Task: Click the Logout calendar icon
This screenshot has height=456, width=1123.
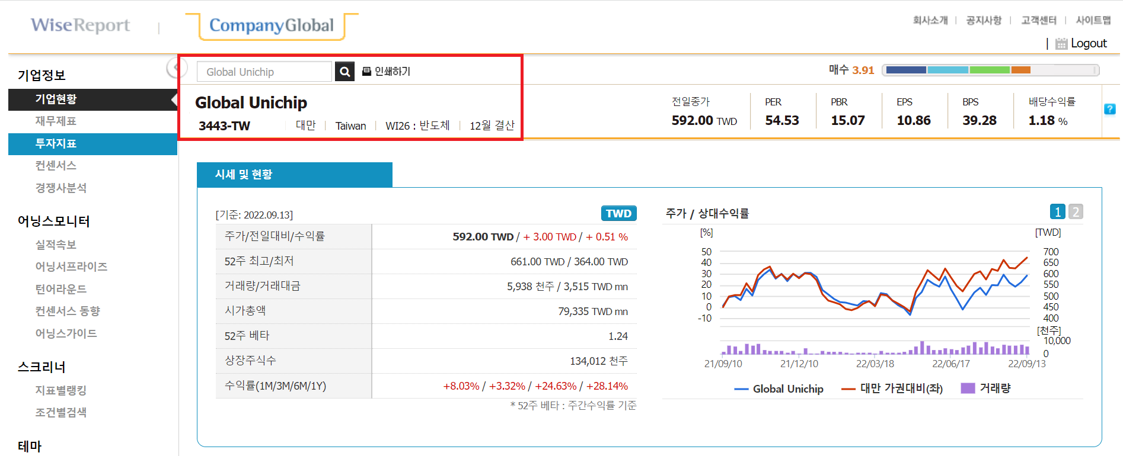Action: [1061, 43]
